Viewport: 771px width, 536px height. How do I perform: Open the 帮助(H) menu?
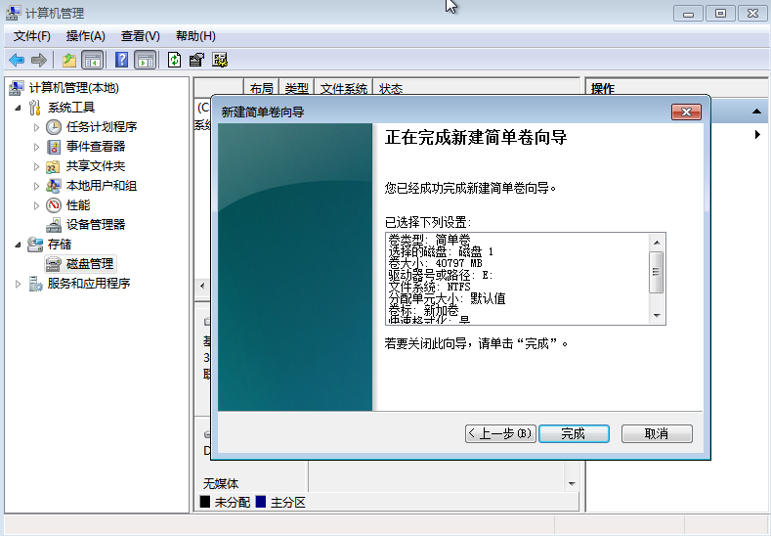coord(195,36)
